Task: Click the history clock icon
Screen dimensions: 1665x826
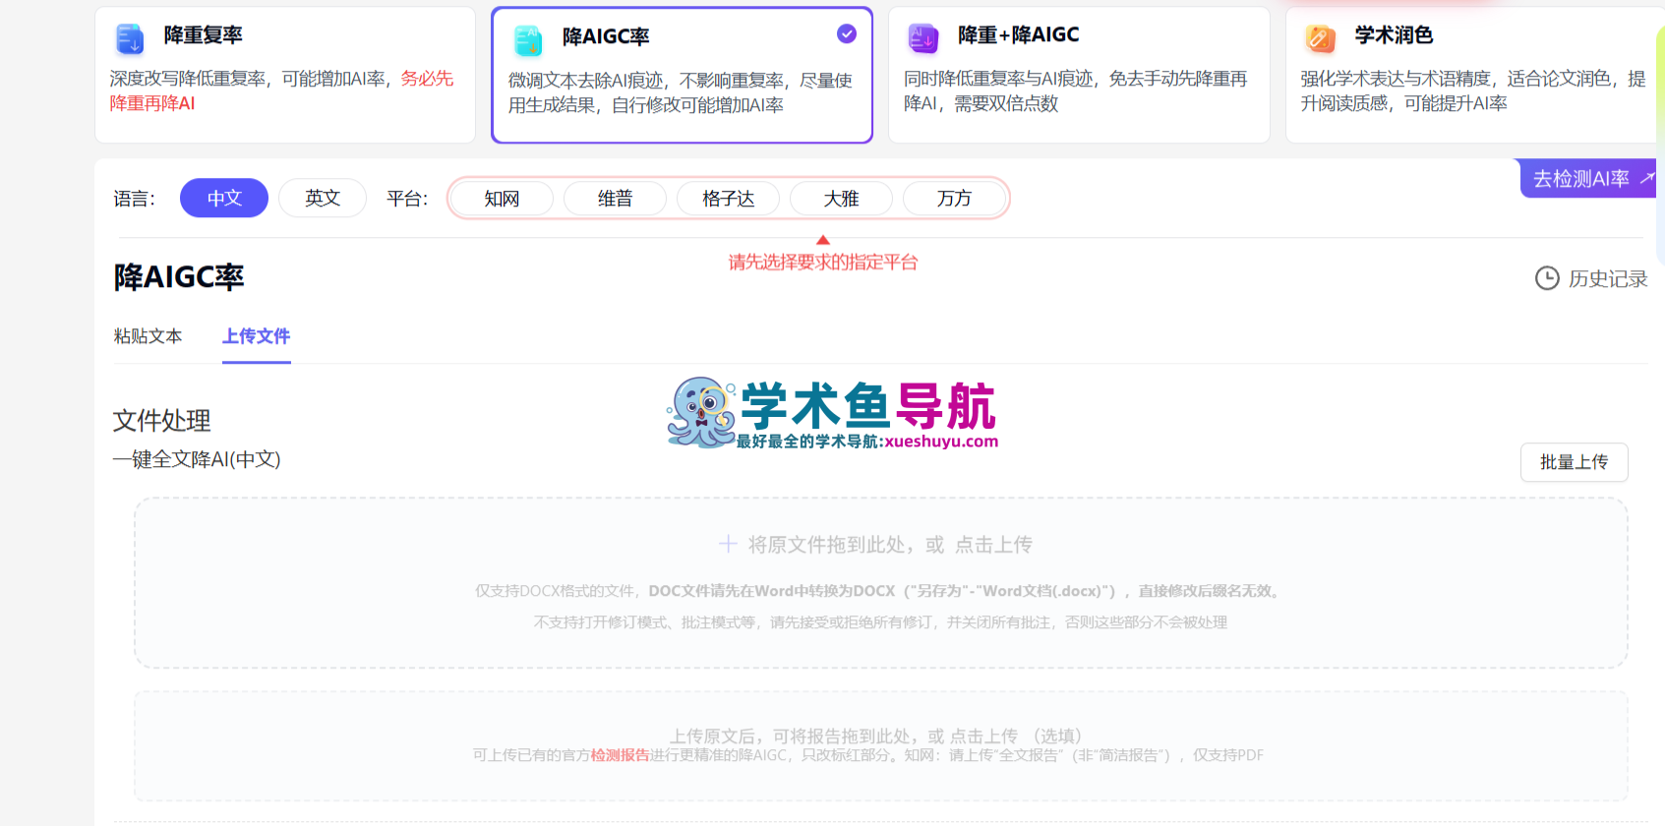Action: (x=1547, y=278)
